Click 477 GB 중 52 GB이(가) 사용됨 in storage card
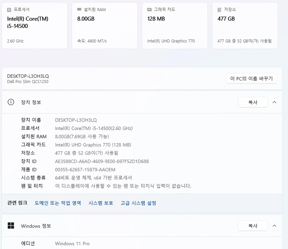288x249 pixels. click(244, 41)
